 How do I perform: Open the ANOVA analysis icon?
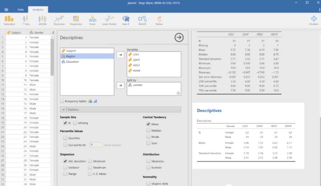tap(42, 20)
